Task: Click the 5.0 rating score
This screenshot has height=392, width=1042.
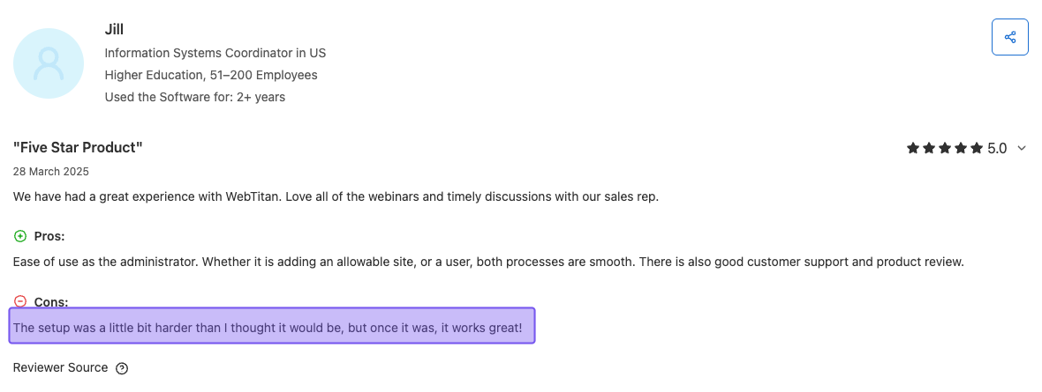Action: click(997, 149)
